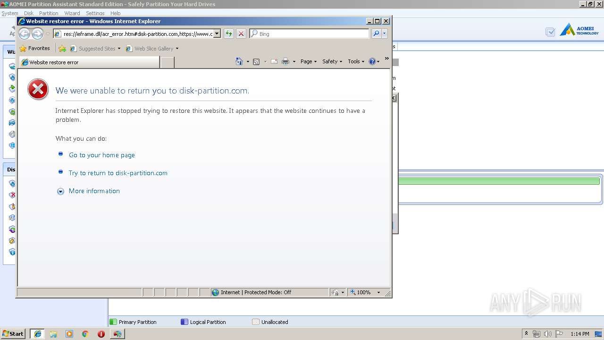The image size is (604, 340).
Task: Open IE Help question mark icon
Action: [372, 61]
